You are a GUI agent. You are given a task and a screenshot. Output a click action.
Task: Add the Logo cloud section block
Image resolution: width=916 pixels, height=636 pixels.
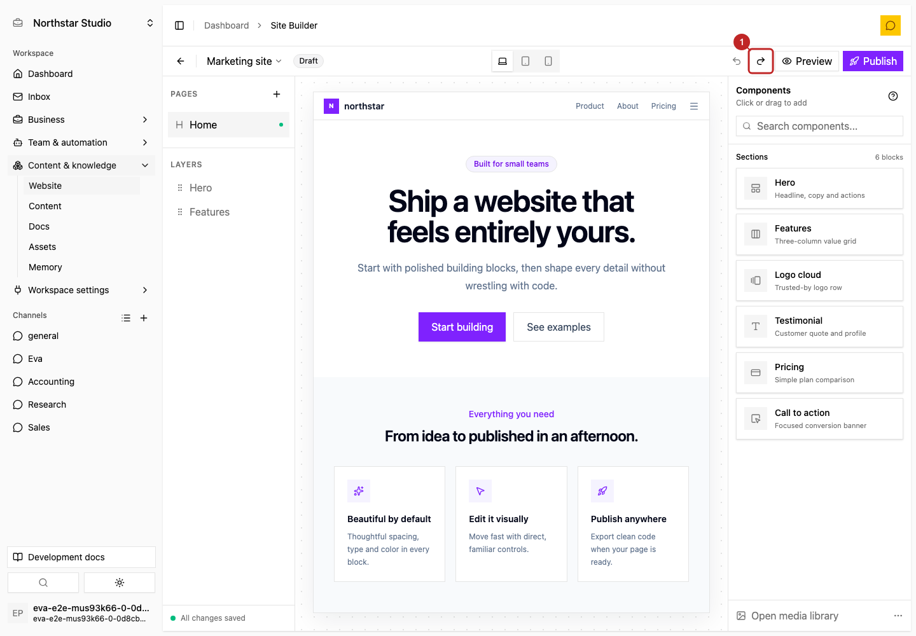[x=819, y=280]
